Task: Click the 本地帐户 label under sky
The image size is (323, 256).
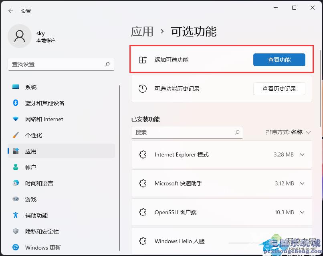Action: pyautogui.click(x=46, y=40)
